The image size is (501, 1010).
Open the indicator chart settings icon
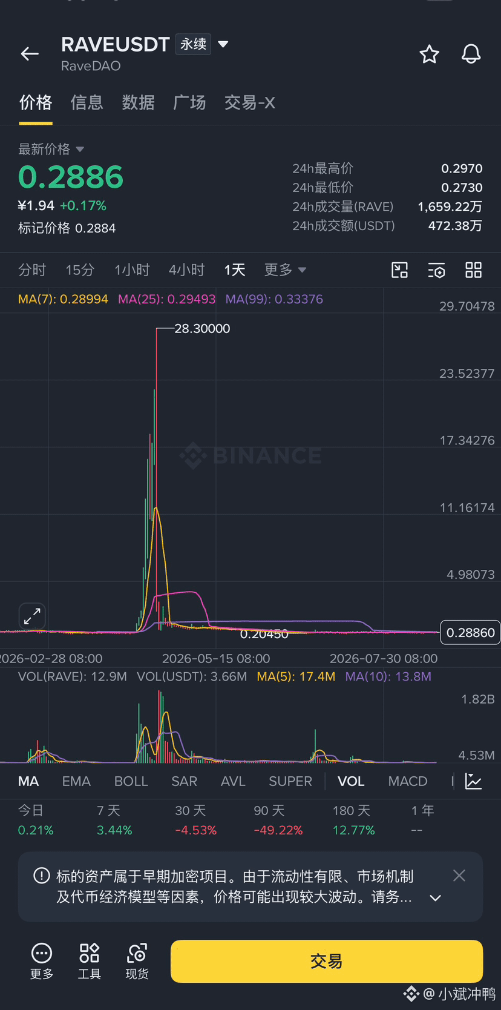tap(473, 781)
